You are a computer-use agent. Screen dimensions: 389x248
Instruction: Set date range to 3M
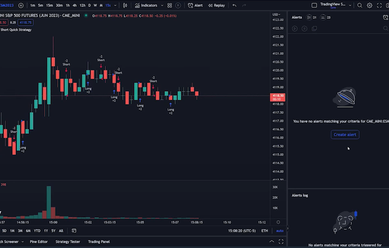20,231
